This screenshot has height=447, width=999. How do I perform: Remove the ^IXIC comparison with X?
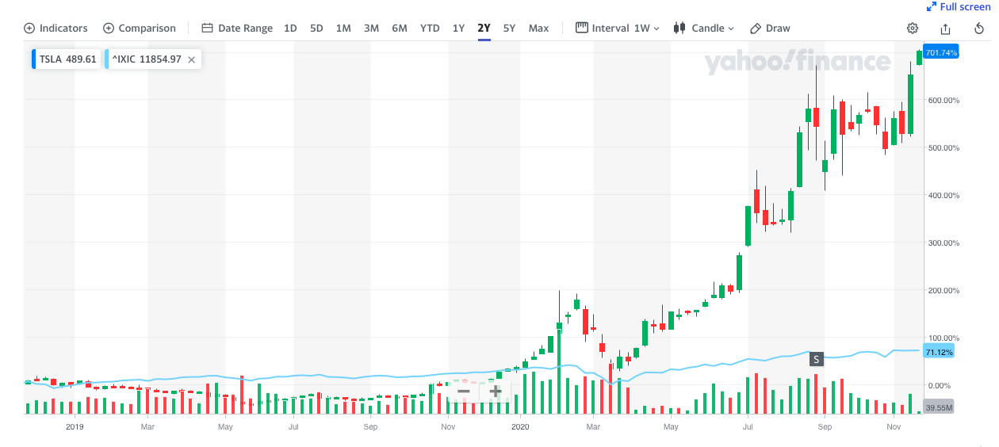click(x=191, y=59)
